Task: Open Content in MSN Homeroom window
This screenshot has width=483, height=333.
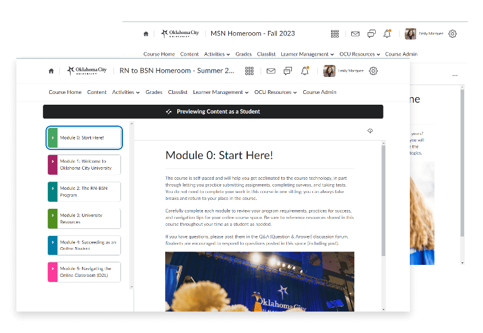Action: pos(189,54)
